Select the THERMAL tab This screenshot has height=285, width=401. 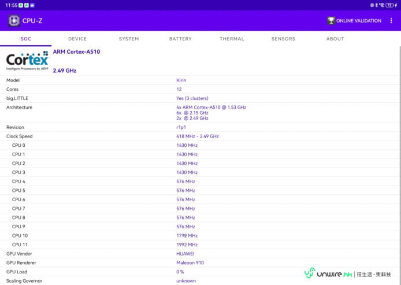click(232, 39)
